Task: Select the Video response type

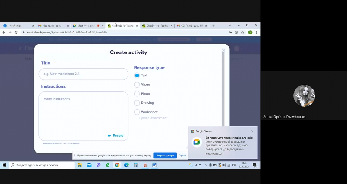Action: [137, 84]
